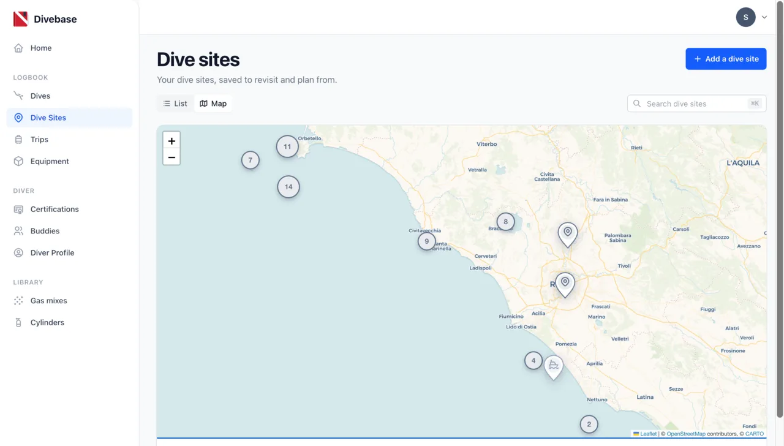784x446 pixels.
Task: Click the L'AQUILA map label
Action: [x=743, y=163]
